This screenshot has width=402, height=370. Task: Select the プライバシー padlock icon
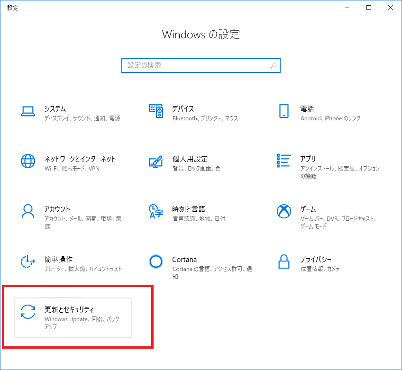point(284,262)
